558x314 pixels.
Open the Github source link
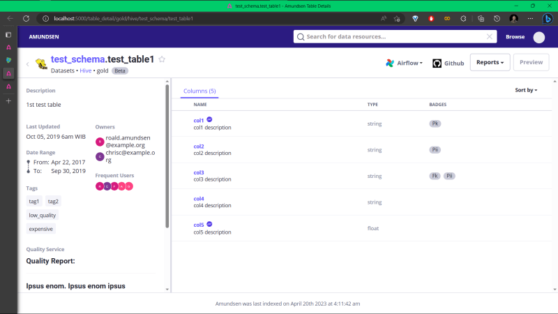tap(448, 63)
